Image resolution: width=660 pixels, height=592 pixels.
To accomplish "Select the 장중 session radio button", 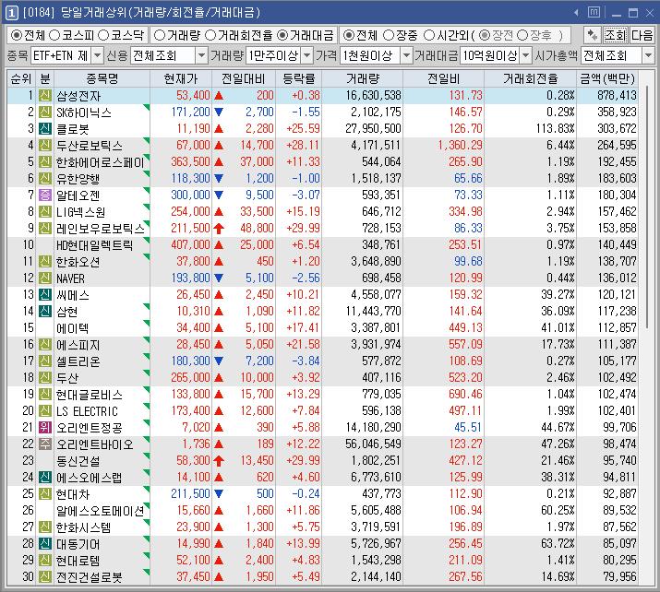I will point(389,35).
